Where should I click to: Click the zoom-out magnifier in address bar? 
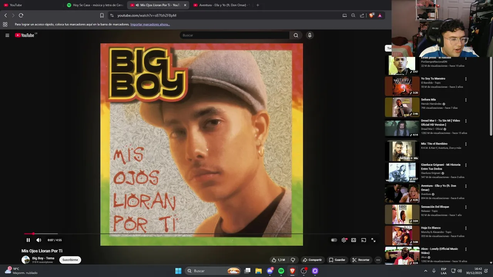point(353,15)
